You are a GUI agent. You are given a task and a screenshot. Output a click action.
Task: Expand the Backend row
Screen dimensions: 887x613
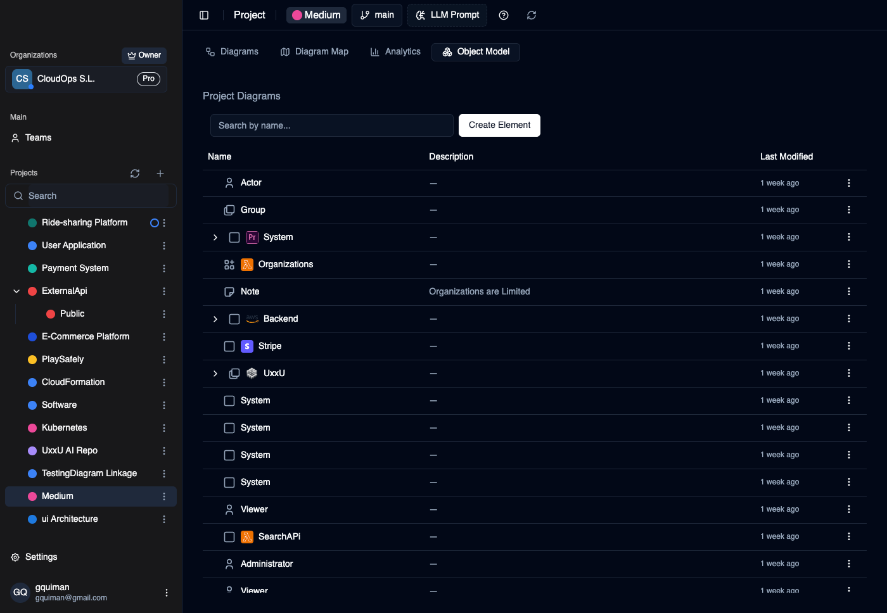[x=215, y=319]
